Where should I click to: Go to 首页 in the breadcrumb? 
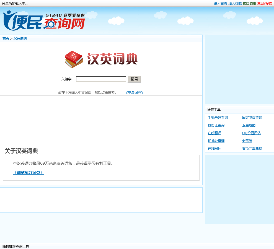[x=6, y=38]
